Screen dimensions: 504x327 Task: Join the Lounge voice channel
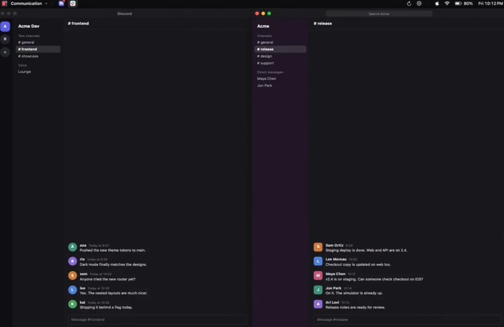[38, 72]
